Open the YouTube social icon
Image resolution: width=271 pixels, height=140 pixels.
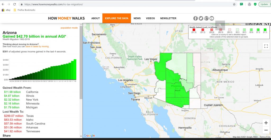(x=212, y=18)
